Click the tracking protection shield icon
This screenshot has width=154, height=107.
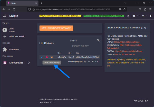[x=30, y=9]
